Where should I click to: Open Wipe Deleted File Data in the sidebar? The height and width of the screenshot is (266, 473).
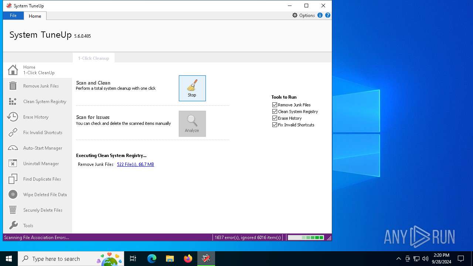click(x=38, y=194)
